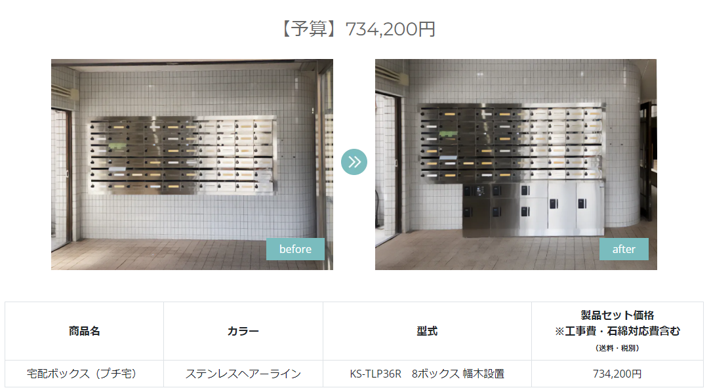This screenshot has width=709, height=392.
Task: Click the 'after' label badge
Action: point(624,249)
